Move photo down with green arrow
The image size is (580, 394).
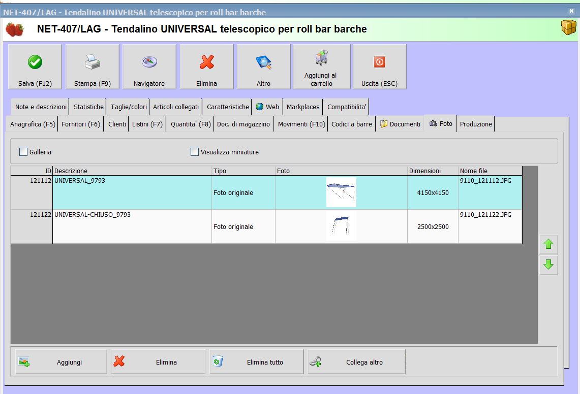click(548, 265)
